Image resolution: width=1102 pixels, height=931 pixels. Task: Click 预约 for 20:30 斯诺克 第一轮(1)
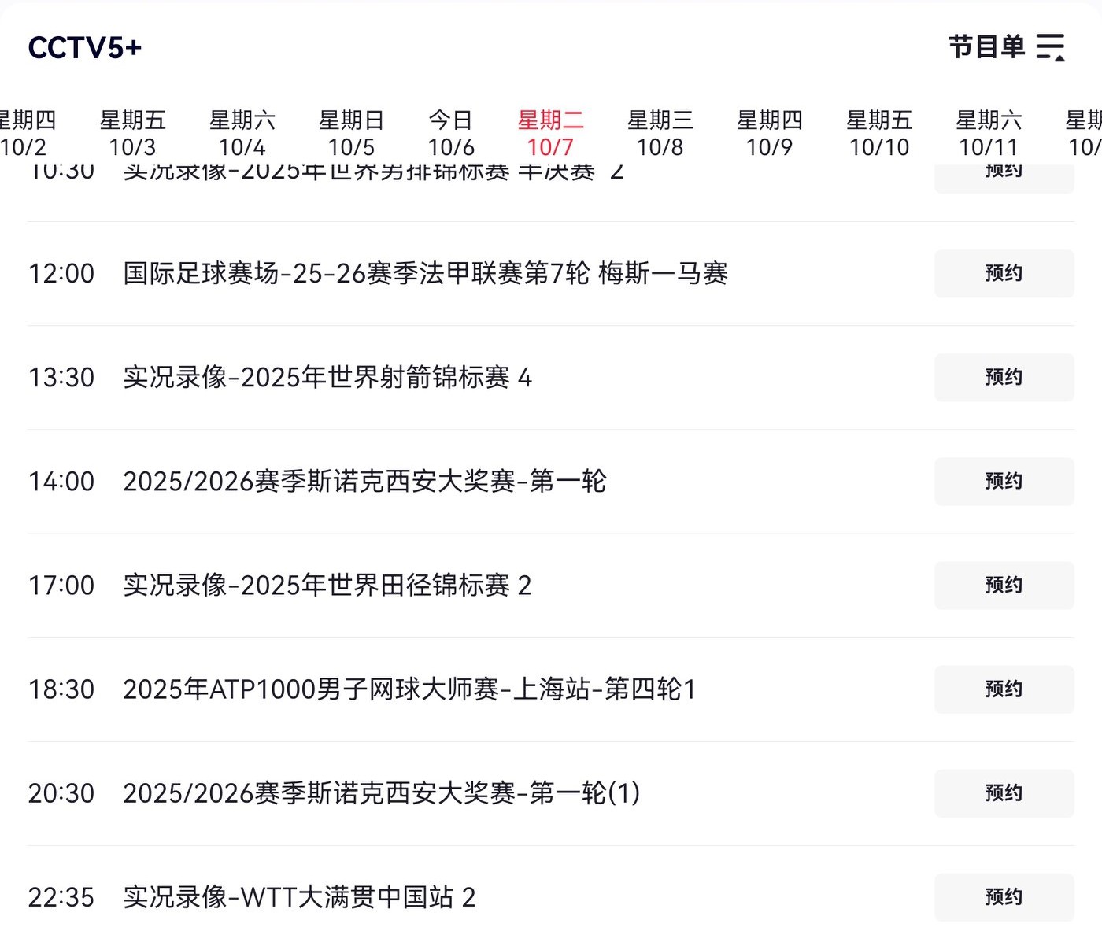pyautogui.click(x=1004, y=792)
